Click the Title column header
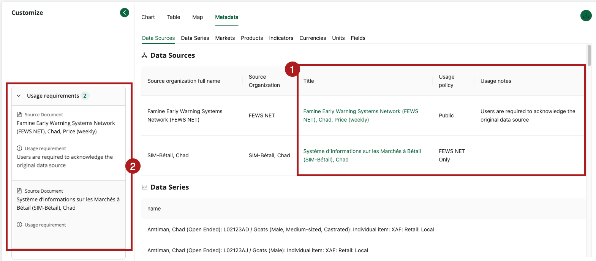The height and width of the screenshot is (261, 596). [309, 81]
